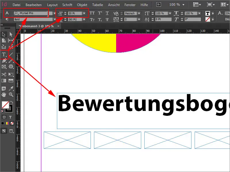
Task: Open the Myriad Pro font family dropdown
Action: tap(55, 13)
